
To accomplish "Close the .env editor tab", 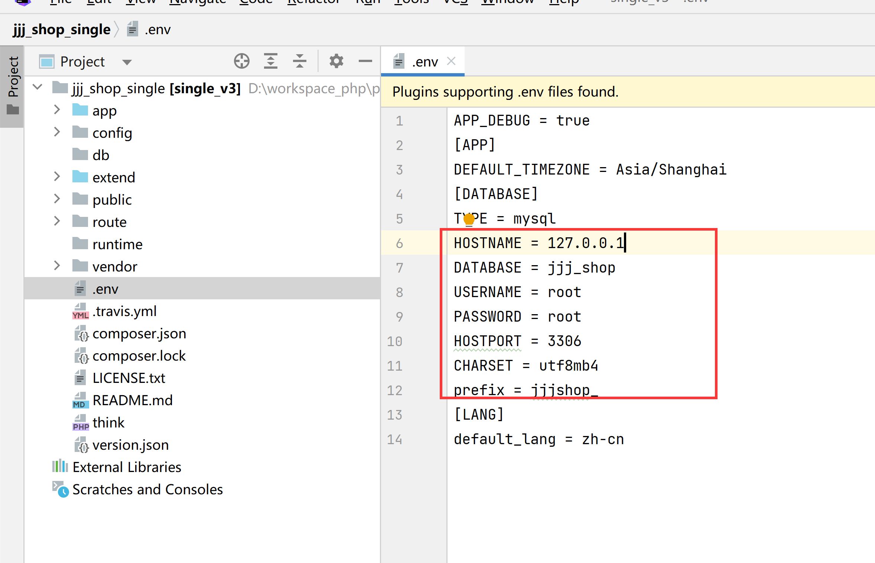I will coord(451,61).
